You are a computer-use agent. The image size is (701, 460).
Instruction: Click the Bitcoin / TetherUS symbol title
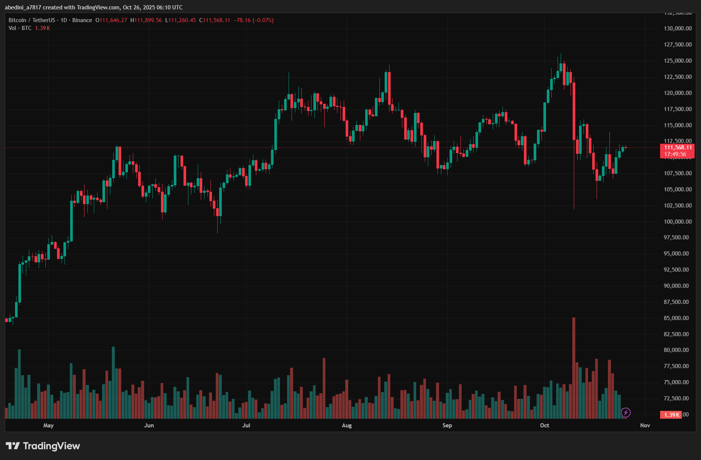[x=32, y=20]
